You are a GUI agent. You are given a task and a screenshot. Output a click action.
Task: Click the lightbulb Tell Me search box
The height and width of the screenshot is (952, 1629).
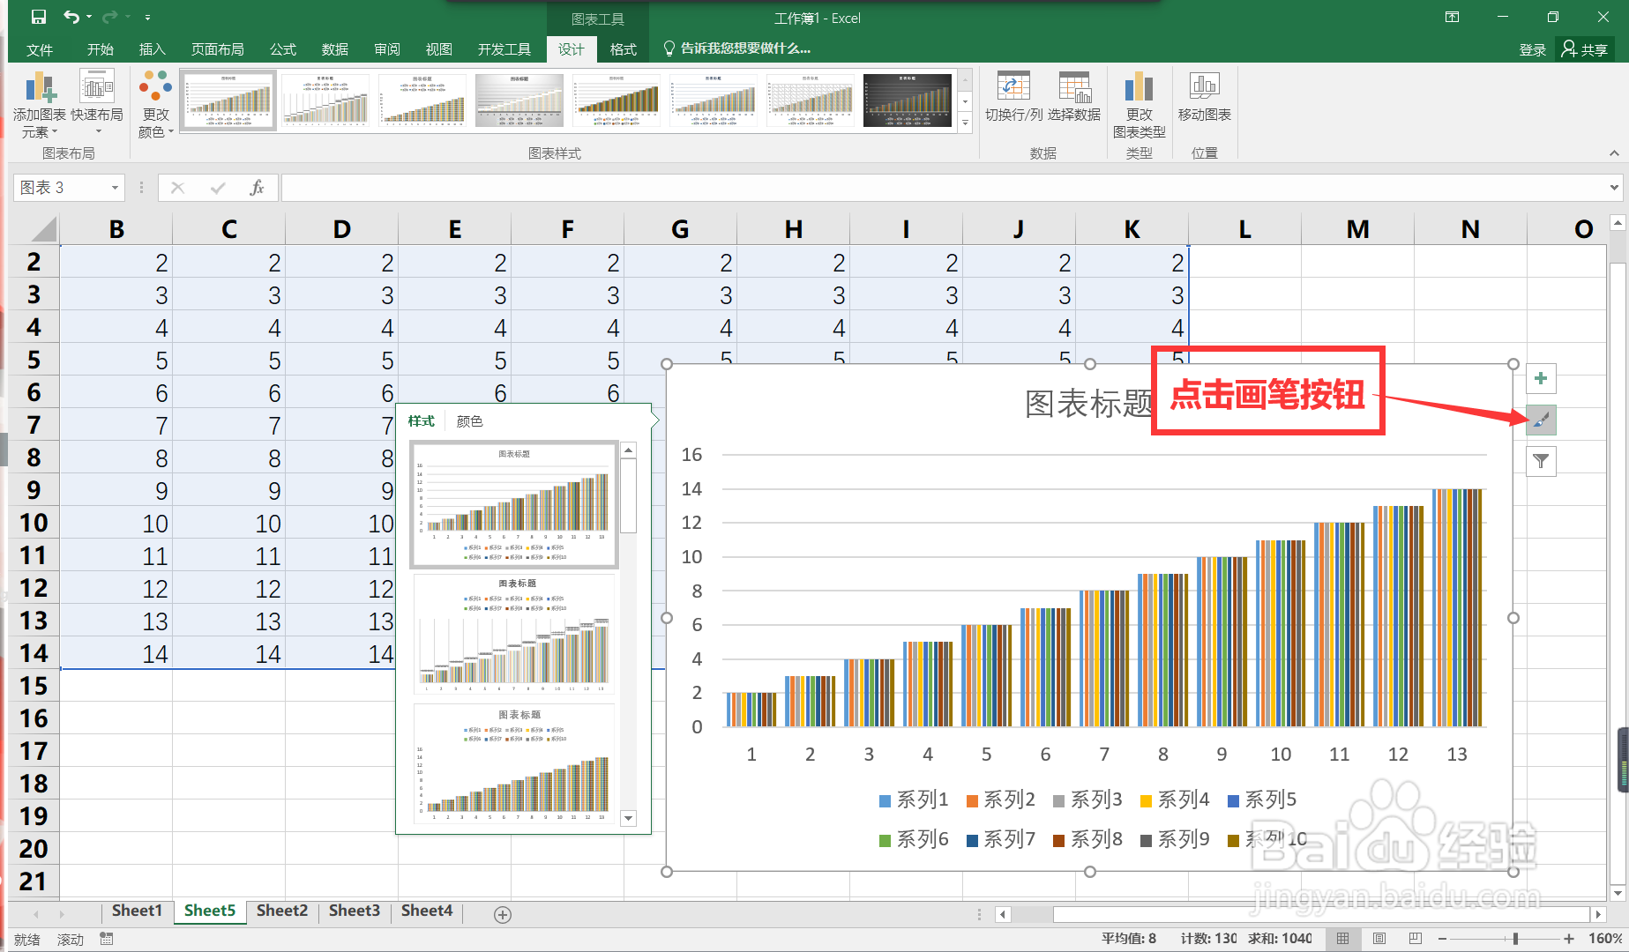[736, 49]
